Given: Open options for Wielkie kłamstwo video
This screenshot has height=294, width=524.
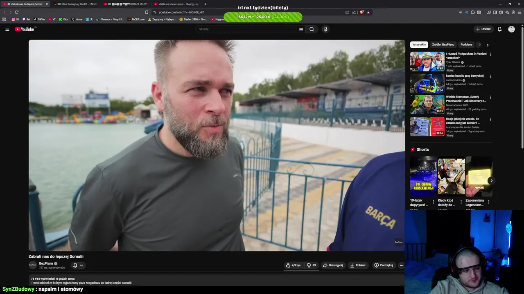Looking at the screenshot, I should (491, 97).
